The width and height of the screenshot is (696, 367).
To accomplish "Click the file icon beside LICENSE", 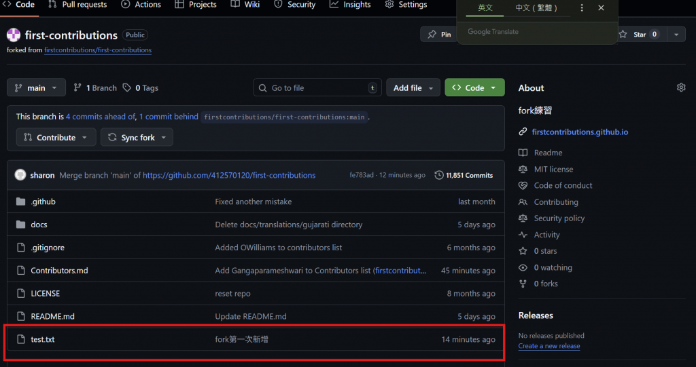I will (20, 294).
